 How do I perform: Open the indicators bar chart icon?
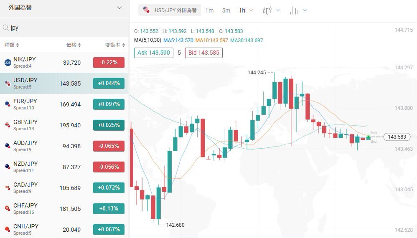point(294,10)
